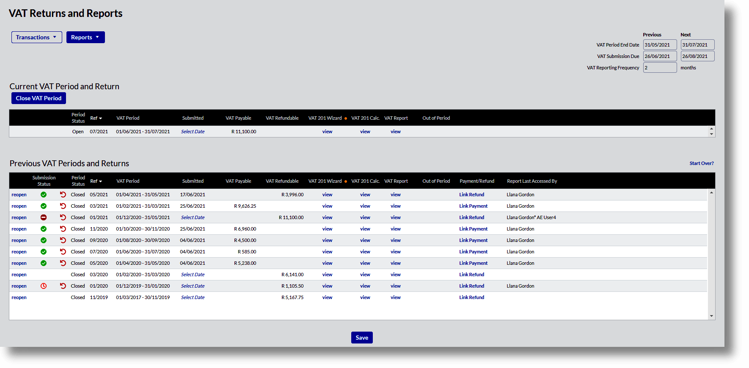View VAT 201 Wizard for 07/2021
Viewport: 749px width, 368px height.
[328, 132]
